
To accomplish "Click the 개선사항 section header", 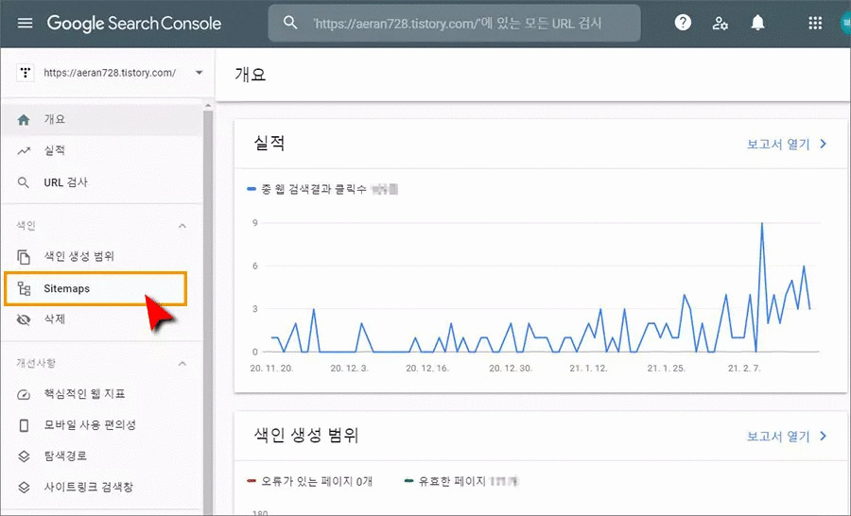I will [x=36, y=363].
